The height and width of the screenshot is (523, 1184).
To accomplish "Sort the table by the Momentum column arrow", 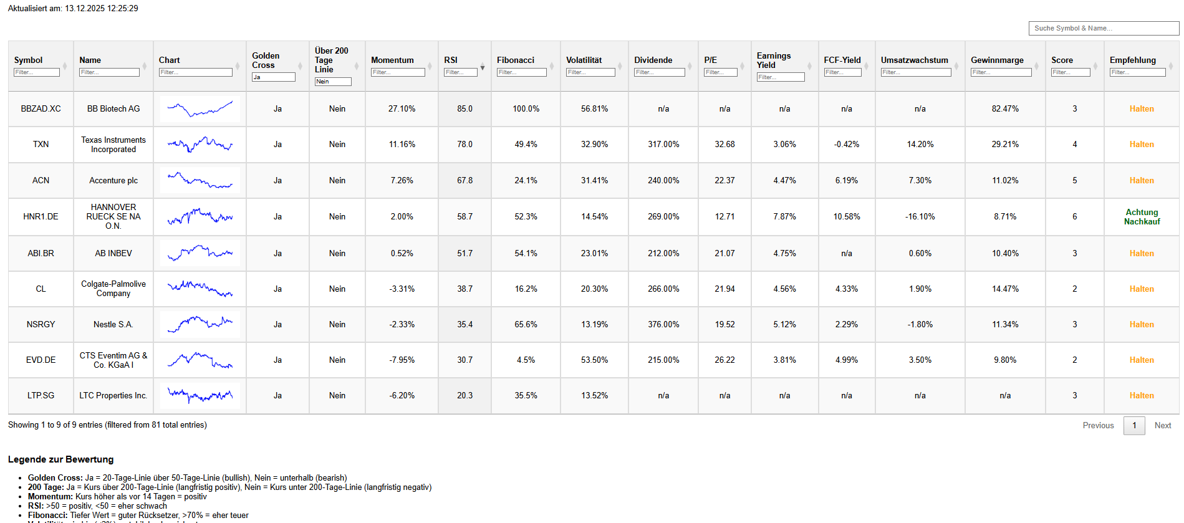I will coord(430,66).
